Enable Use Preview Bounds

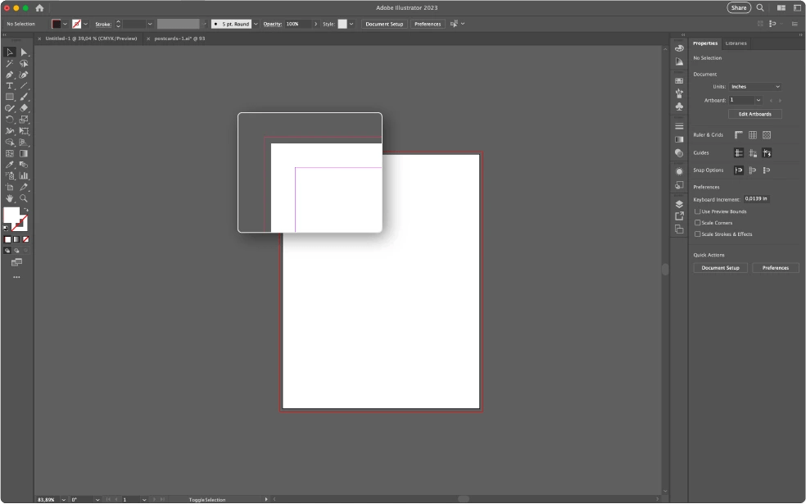[696, 211]
